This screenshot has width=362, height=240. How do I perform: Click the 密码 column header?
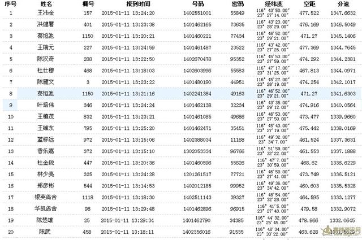pyautogui.click(x=238, y=4)
